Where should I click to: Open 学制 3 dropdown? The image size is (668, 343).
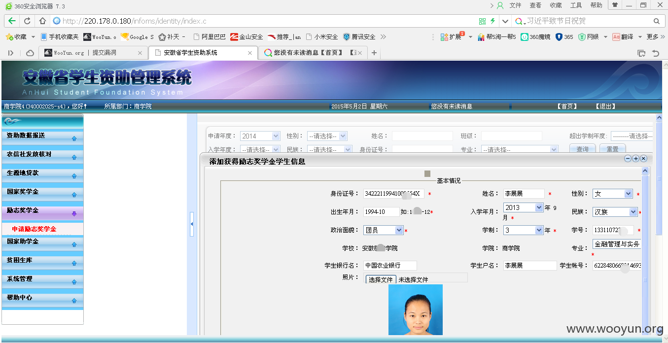[x=523, y=230]
